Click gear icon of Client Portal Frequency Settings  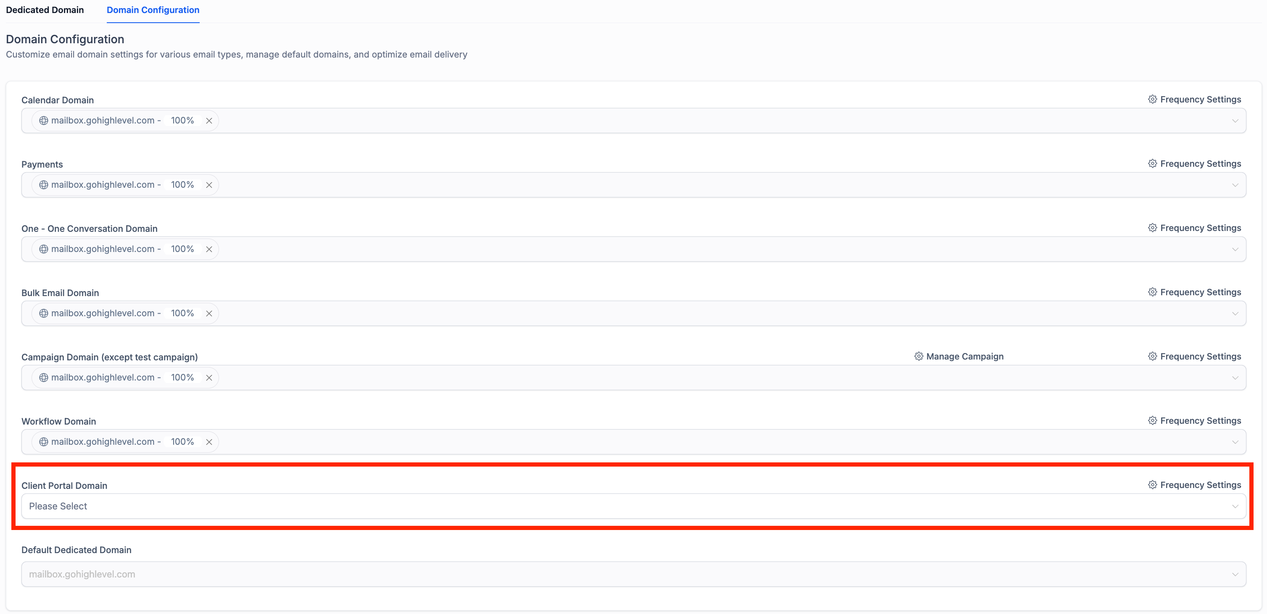point(1152,485)
